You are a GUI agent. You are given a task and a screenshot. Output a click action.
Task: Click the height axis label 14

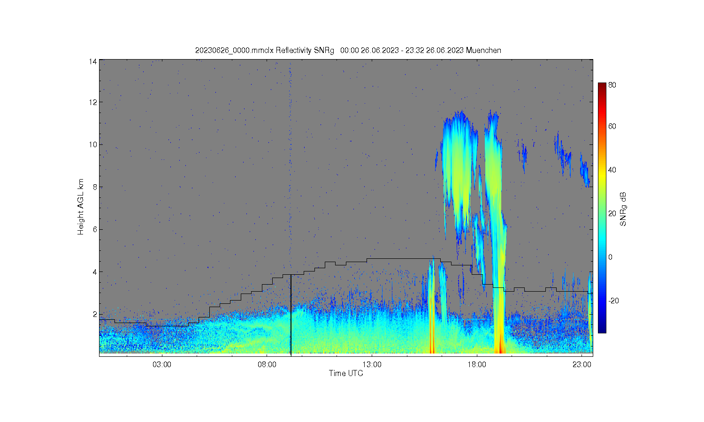pyautogui.click(x=93, y=61)
